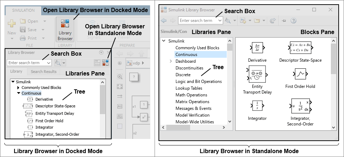Collapse the Simulink node in docked tree

pos(13,82)
